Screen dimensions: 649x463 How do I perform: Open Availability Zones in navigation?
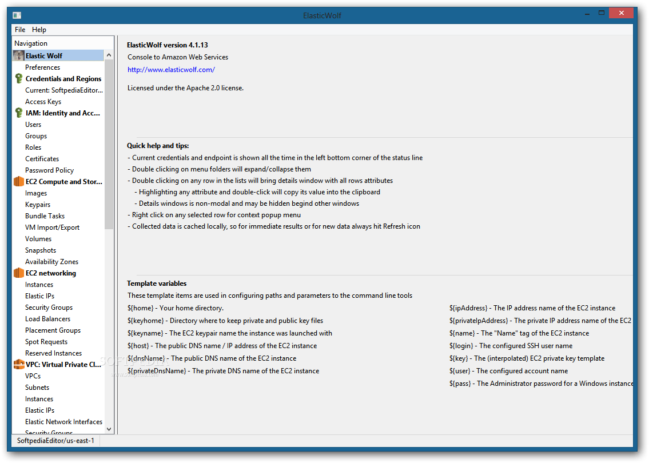pos(51,262)
